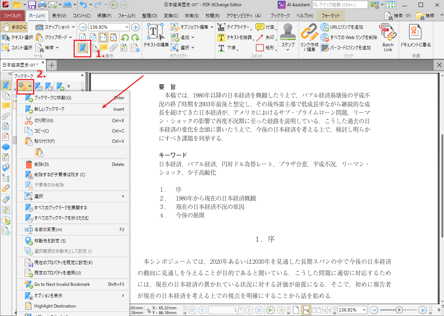Viewport: 444px width, 316px height.
Task: Add a new document tab with plus
Action: 52,65
